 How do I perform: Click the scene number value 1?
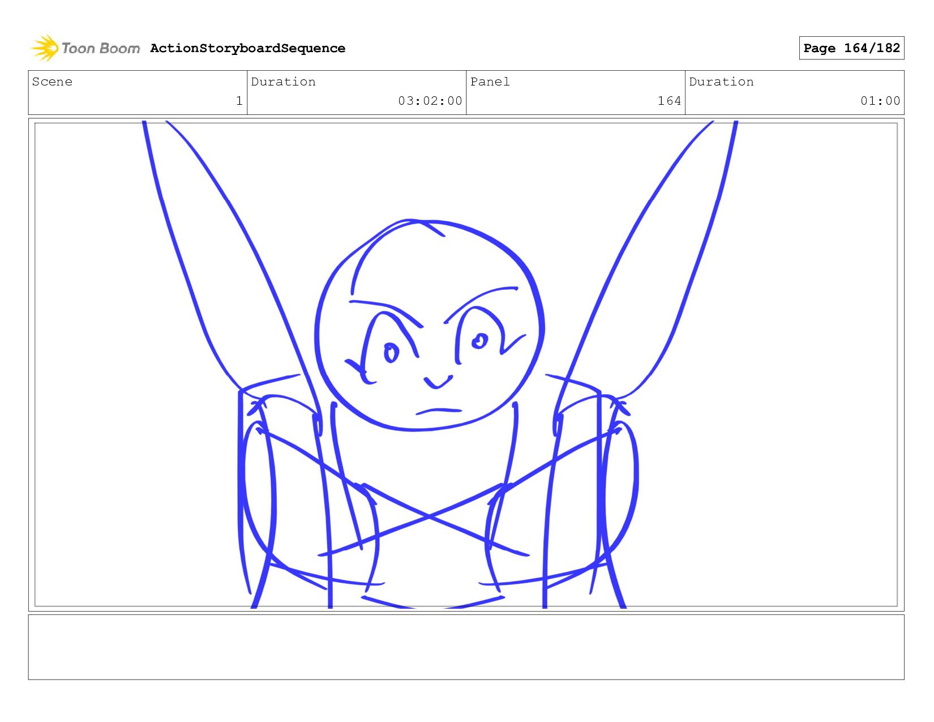[239, 101]
